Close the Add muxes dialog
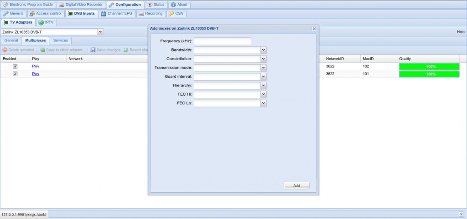 pos(314,29)
